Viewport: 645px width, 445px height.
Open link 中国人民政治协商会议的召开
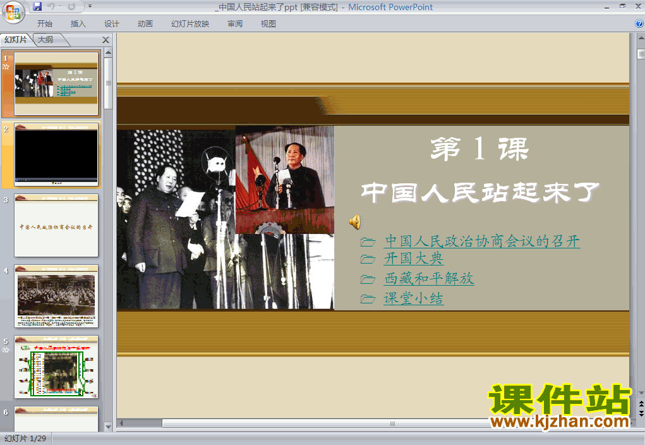point(482,241)
